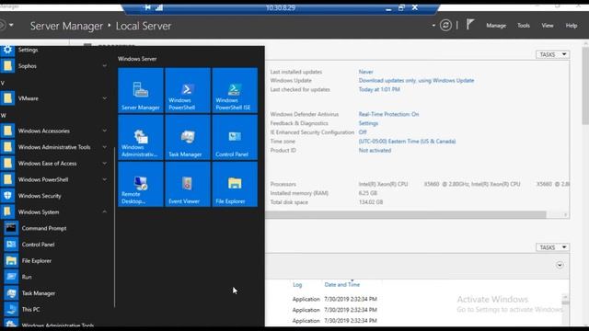Open Feedback & Diagnostics Settings link
Image resolution: width=589 pixels, height=331 pixels.
[x=368, y=123]
